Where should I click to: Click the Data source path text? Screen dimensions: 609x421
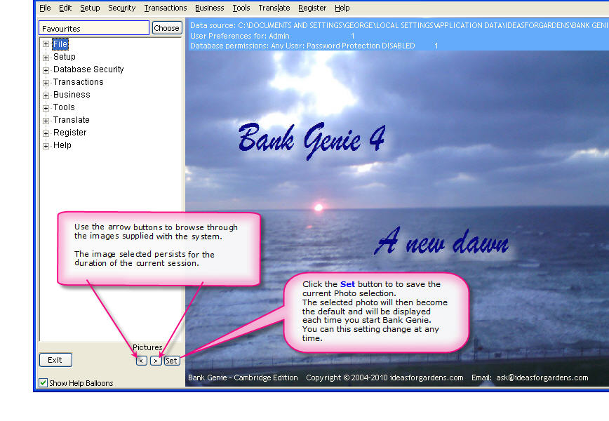click(x=399, y=26)
